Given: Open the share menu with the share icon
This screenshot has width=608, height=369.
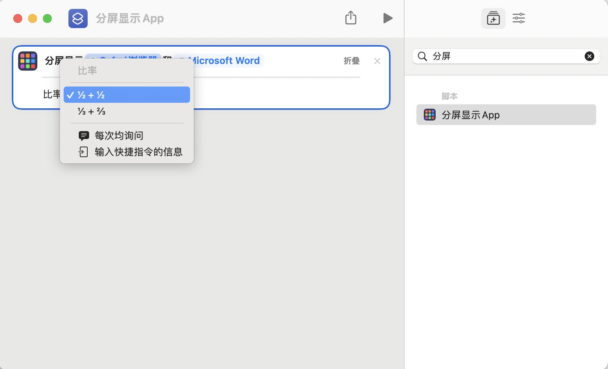Looking at the screenshot, I should click(351, 17).
